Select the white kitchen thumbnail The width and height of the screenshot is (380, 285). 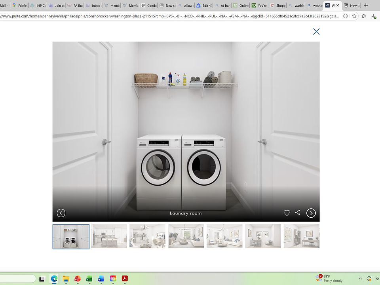coord(109,236)
